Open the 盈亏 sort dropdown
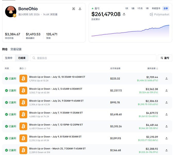 click(x=165, y=58)
